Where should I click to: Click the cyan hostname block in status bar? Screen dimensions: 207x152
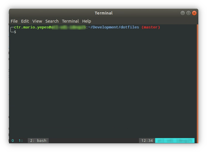175,140
